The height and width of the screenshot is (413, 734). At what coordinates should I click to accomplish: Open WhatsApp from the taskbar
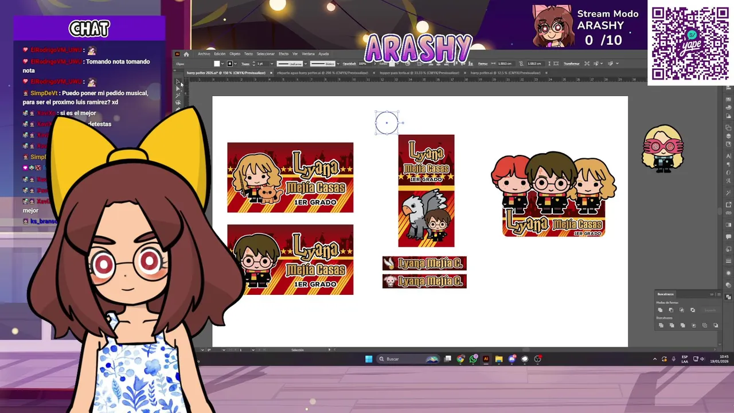coord(473,359)
